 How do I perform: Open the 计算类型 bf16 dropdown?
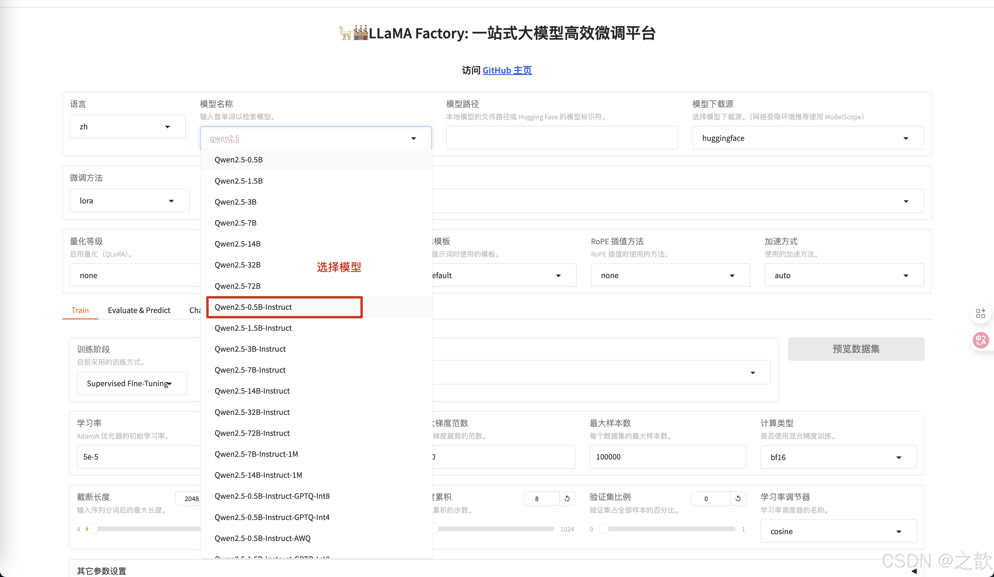point(839,457)
